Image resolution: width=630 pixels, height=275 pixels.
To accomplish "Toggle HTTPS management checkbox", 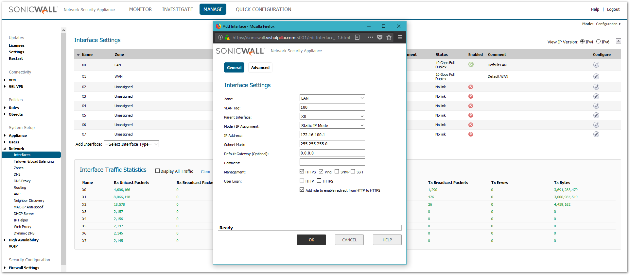I will pyautogui.click(x=302, y=171).
